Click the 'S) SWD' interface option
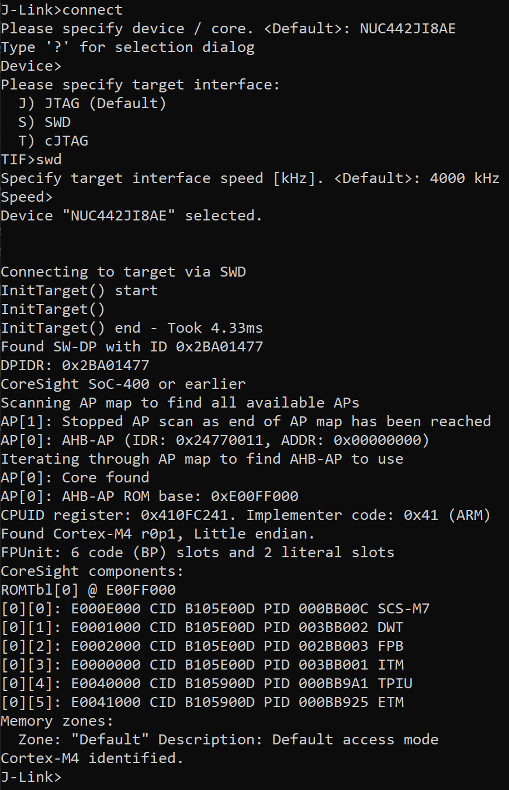 pyautogui.click(x=44, y=122)
